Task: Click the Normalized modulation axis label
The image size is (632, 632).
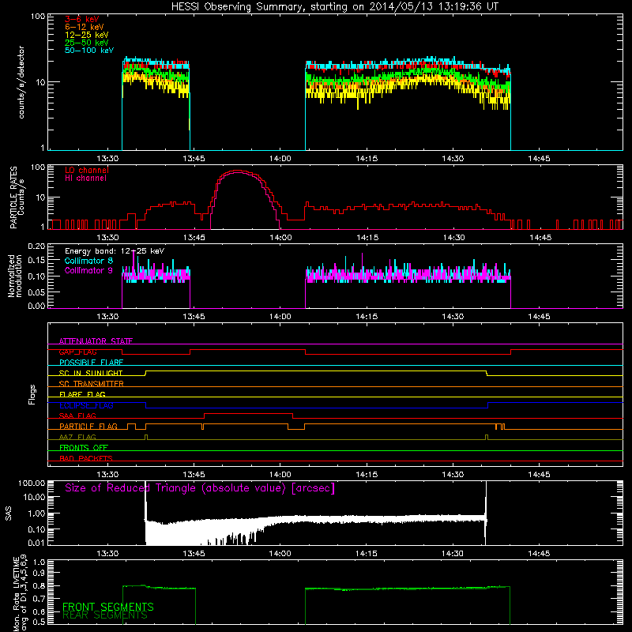Action: pos(15,276)
